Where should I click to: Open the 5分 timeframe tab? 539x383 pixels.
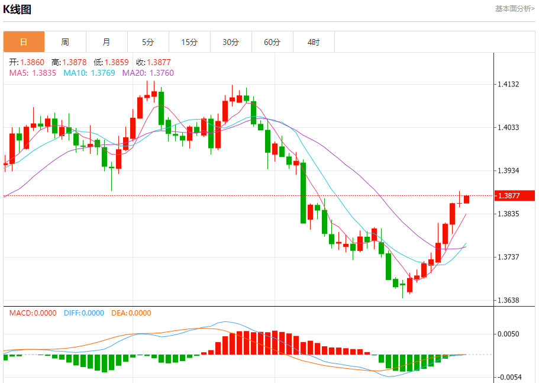pos(148,42)
